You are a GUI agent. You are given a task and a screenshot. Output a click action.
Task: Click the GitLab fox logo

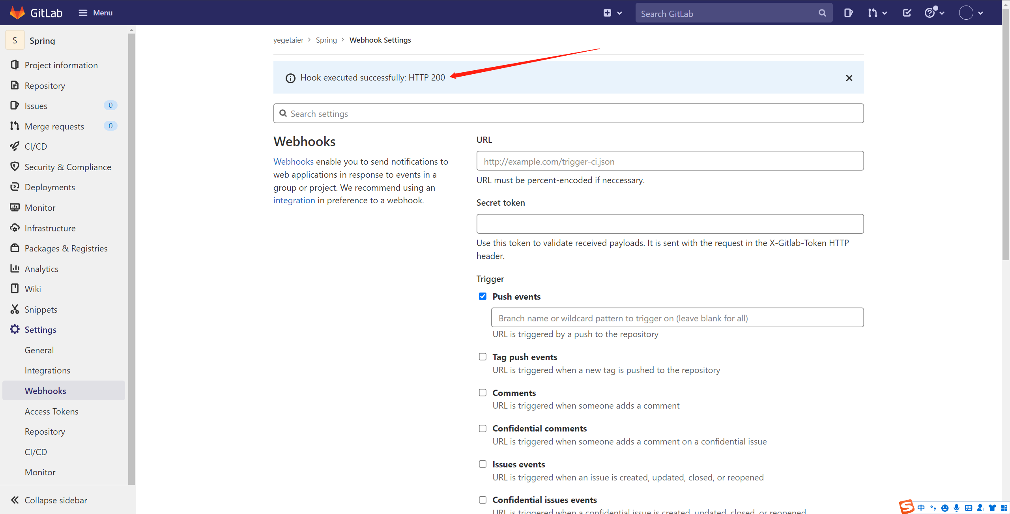pos(17,13)
